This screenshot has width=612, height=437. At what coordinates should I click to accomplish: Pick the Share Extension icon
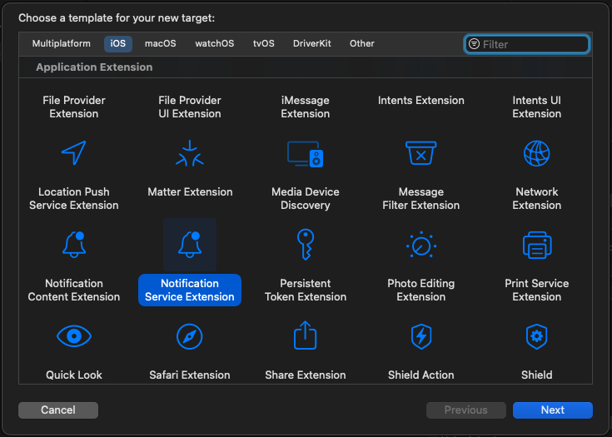tap(306, 336)
